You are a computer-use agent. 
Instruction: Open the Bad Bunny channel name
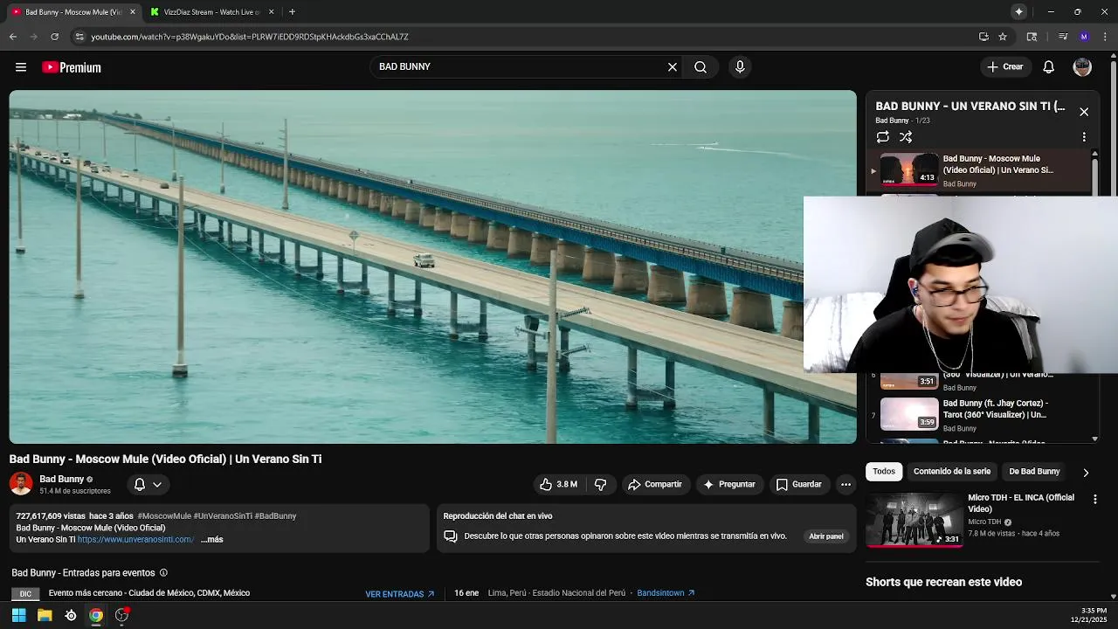(61, 479)
